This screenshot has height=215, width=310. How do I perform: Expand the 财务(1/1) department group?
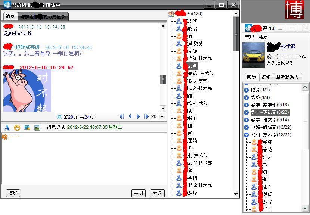click(x=247, y=90)
